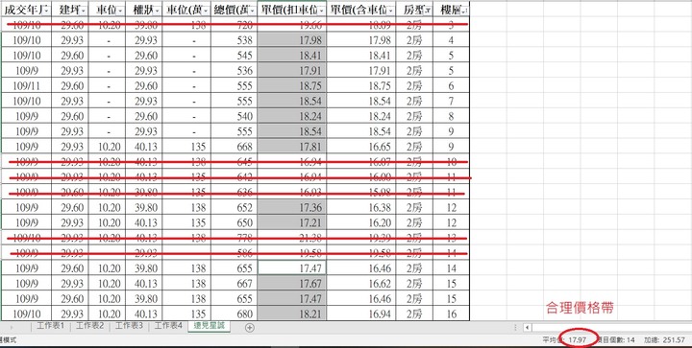Screen dimensions: 692x348
Task: Click the sheet tab bar split handle
Action: point(516,327)
